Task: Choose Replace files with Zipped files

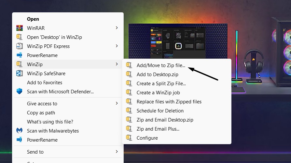Action: coord(177,101)
